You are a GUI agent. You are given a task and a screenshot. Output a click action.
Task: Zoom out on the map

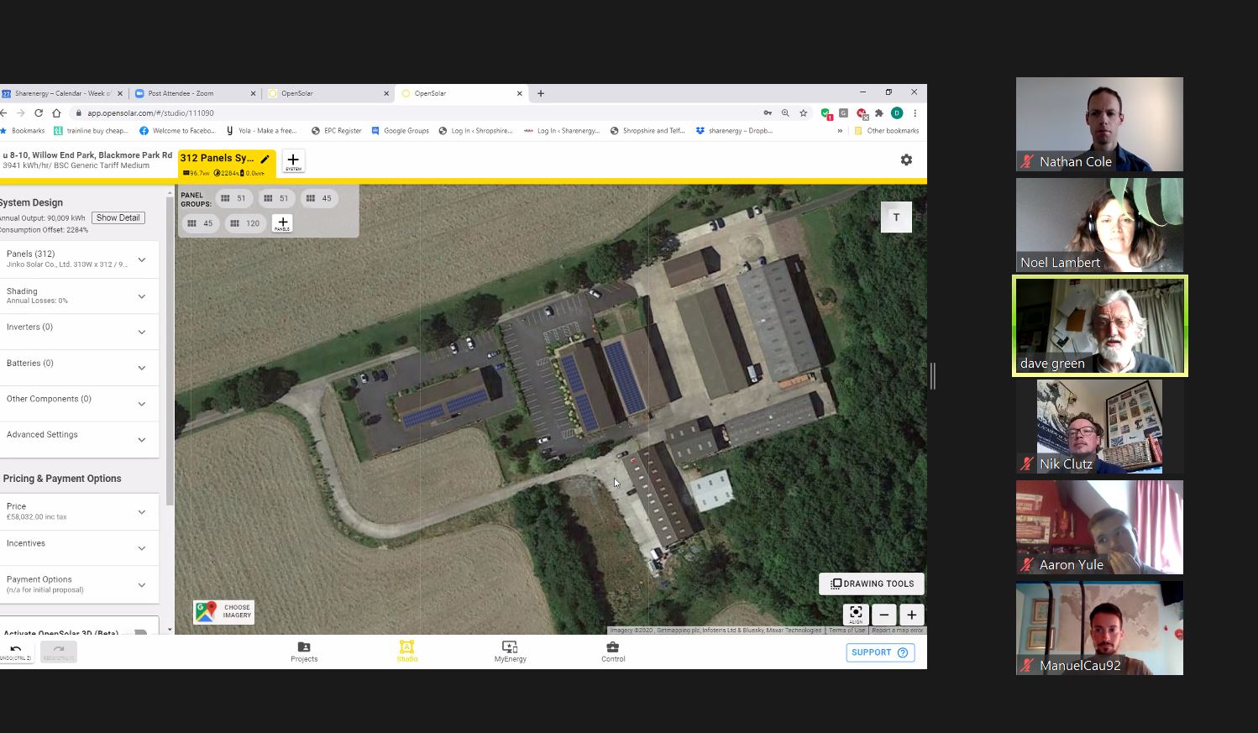click(x=883, y=615)
